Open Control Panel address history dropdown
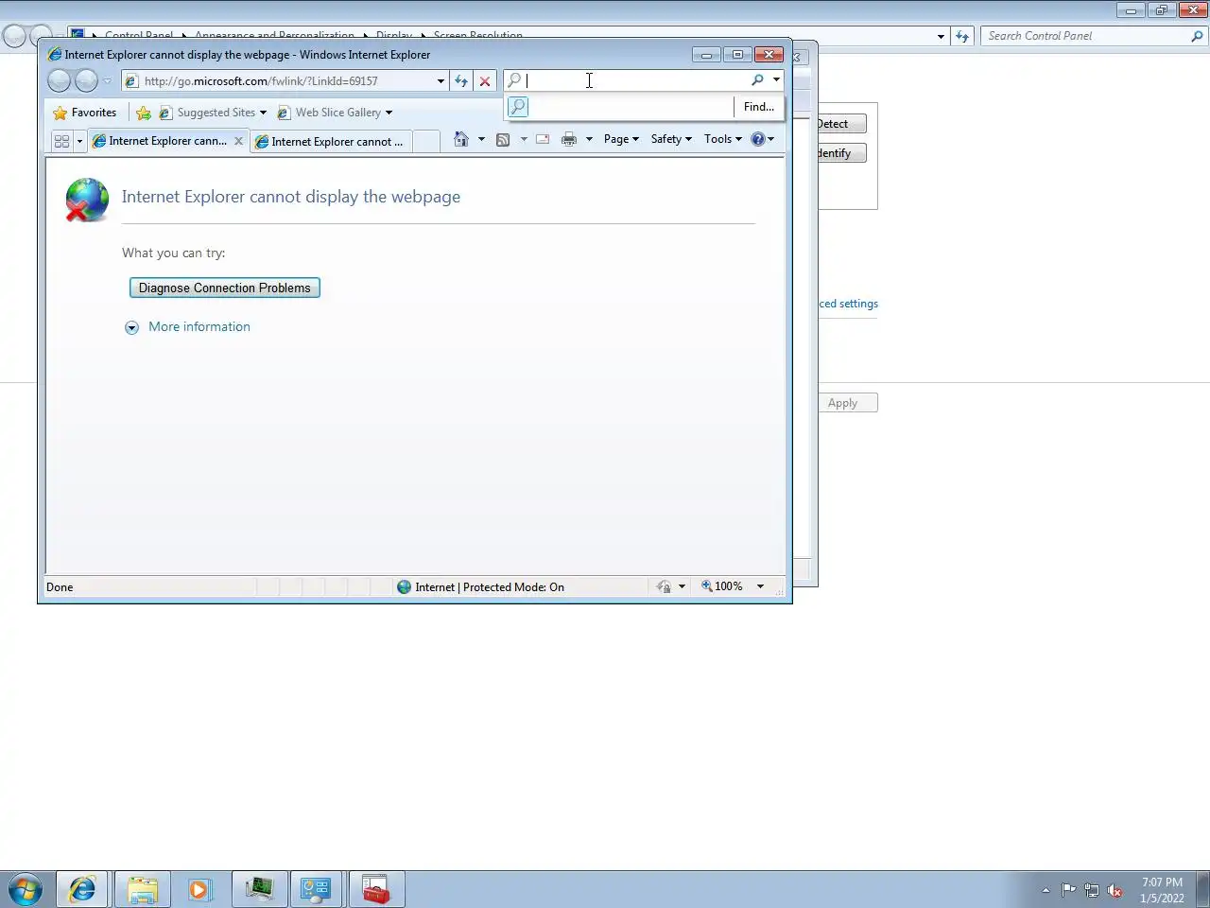 (x=941, y=36)
